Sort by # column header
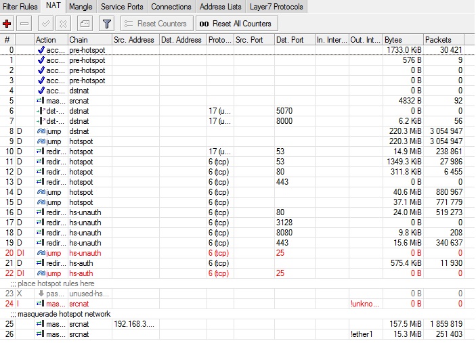This screenshot has height=343, width=476. (7, 40)
